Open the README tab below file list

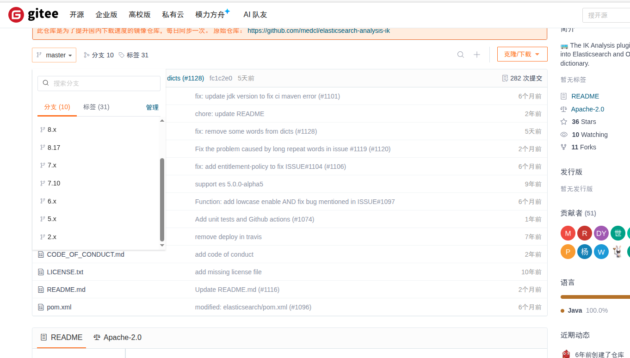[x=62, y=338]
